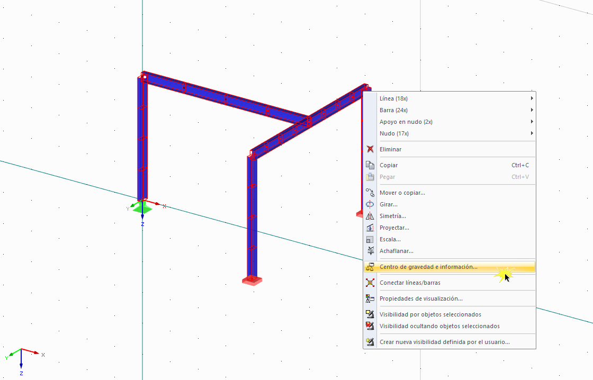Click the Girar rotation icon

tap(370, 204)
